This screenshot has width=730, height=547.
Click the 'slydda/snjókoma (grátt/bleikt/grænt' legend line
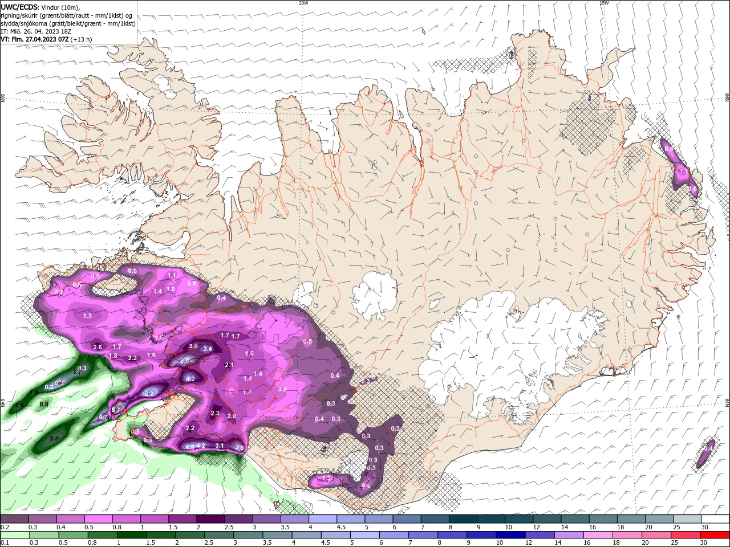68,23
